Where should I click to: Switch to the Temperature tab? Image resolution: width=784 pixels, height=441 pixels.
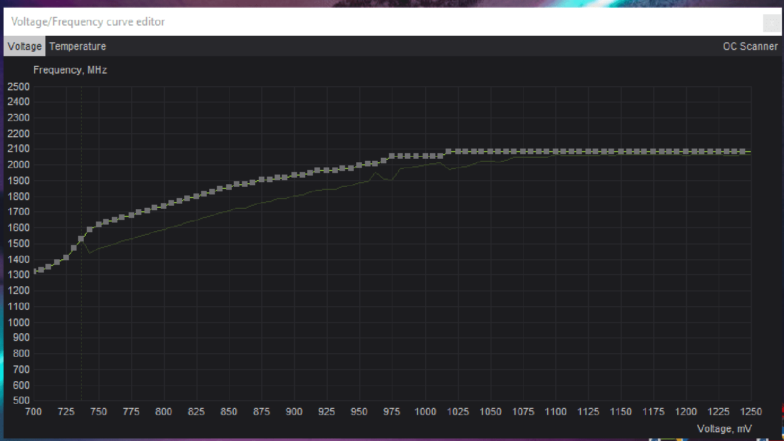coord(78,46)
